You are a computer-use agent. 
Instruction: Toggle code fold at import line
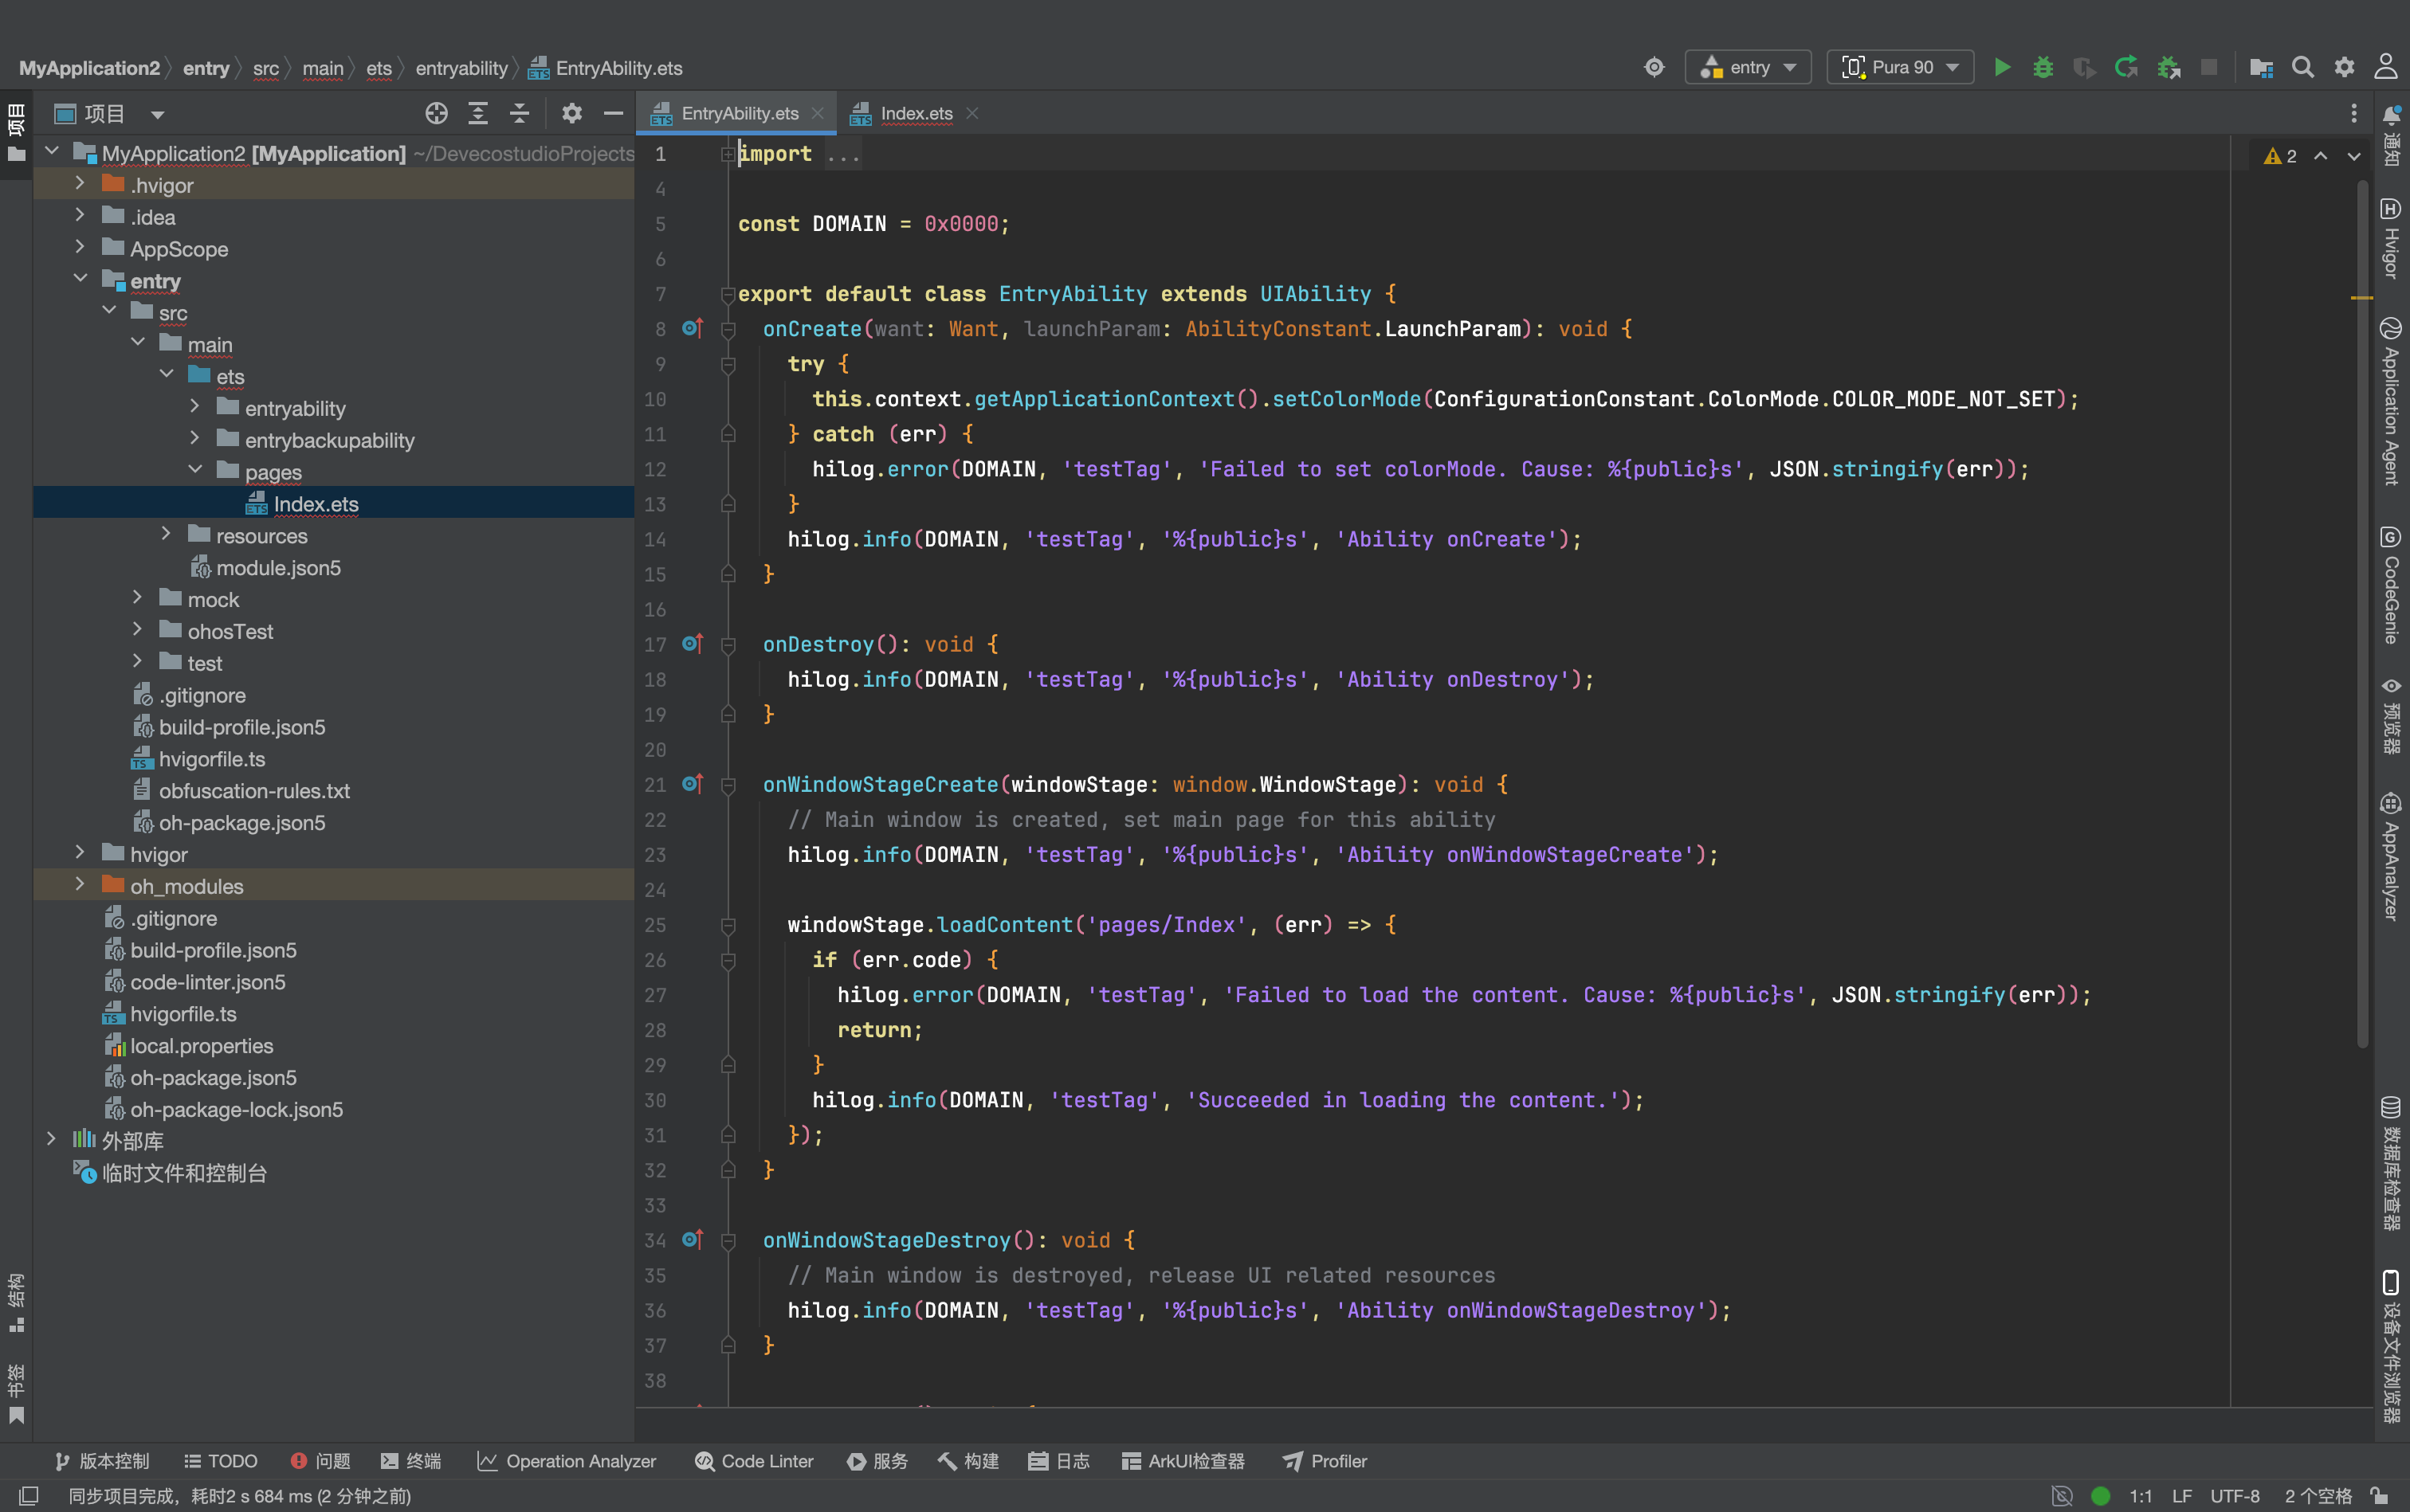pyautogui.click(x=728, y=154)
